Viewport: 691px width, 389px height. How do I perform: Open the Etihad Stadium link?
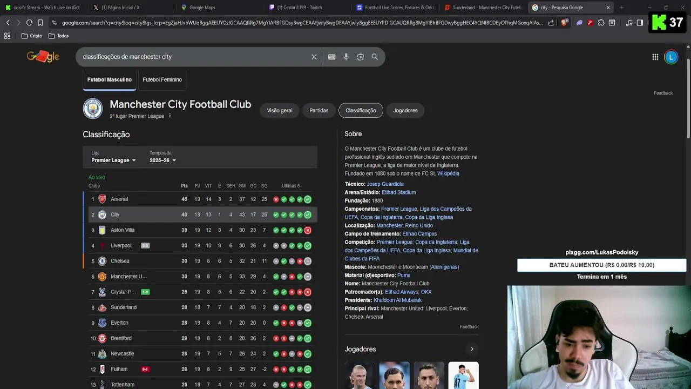(398, 192)
